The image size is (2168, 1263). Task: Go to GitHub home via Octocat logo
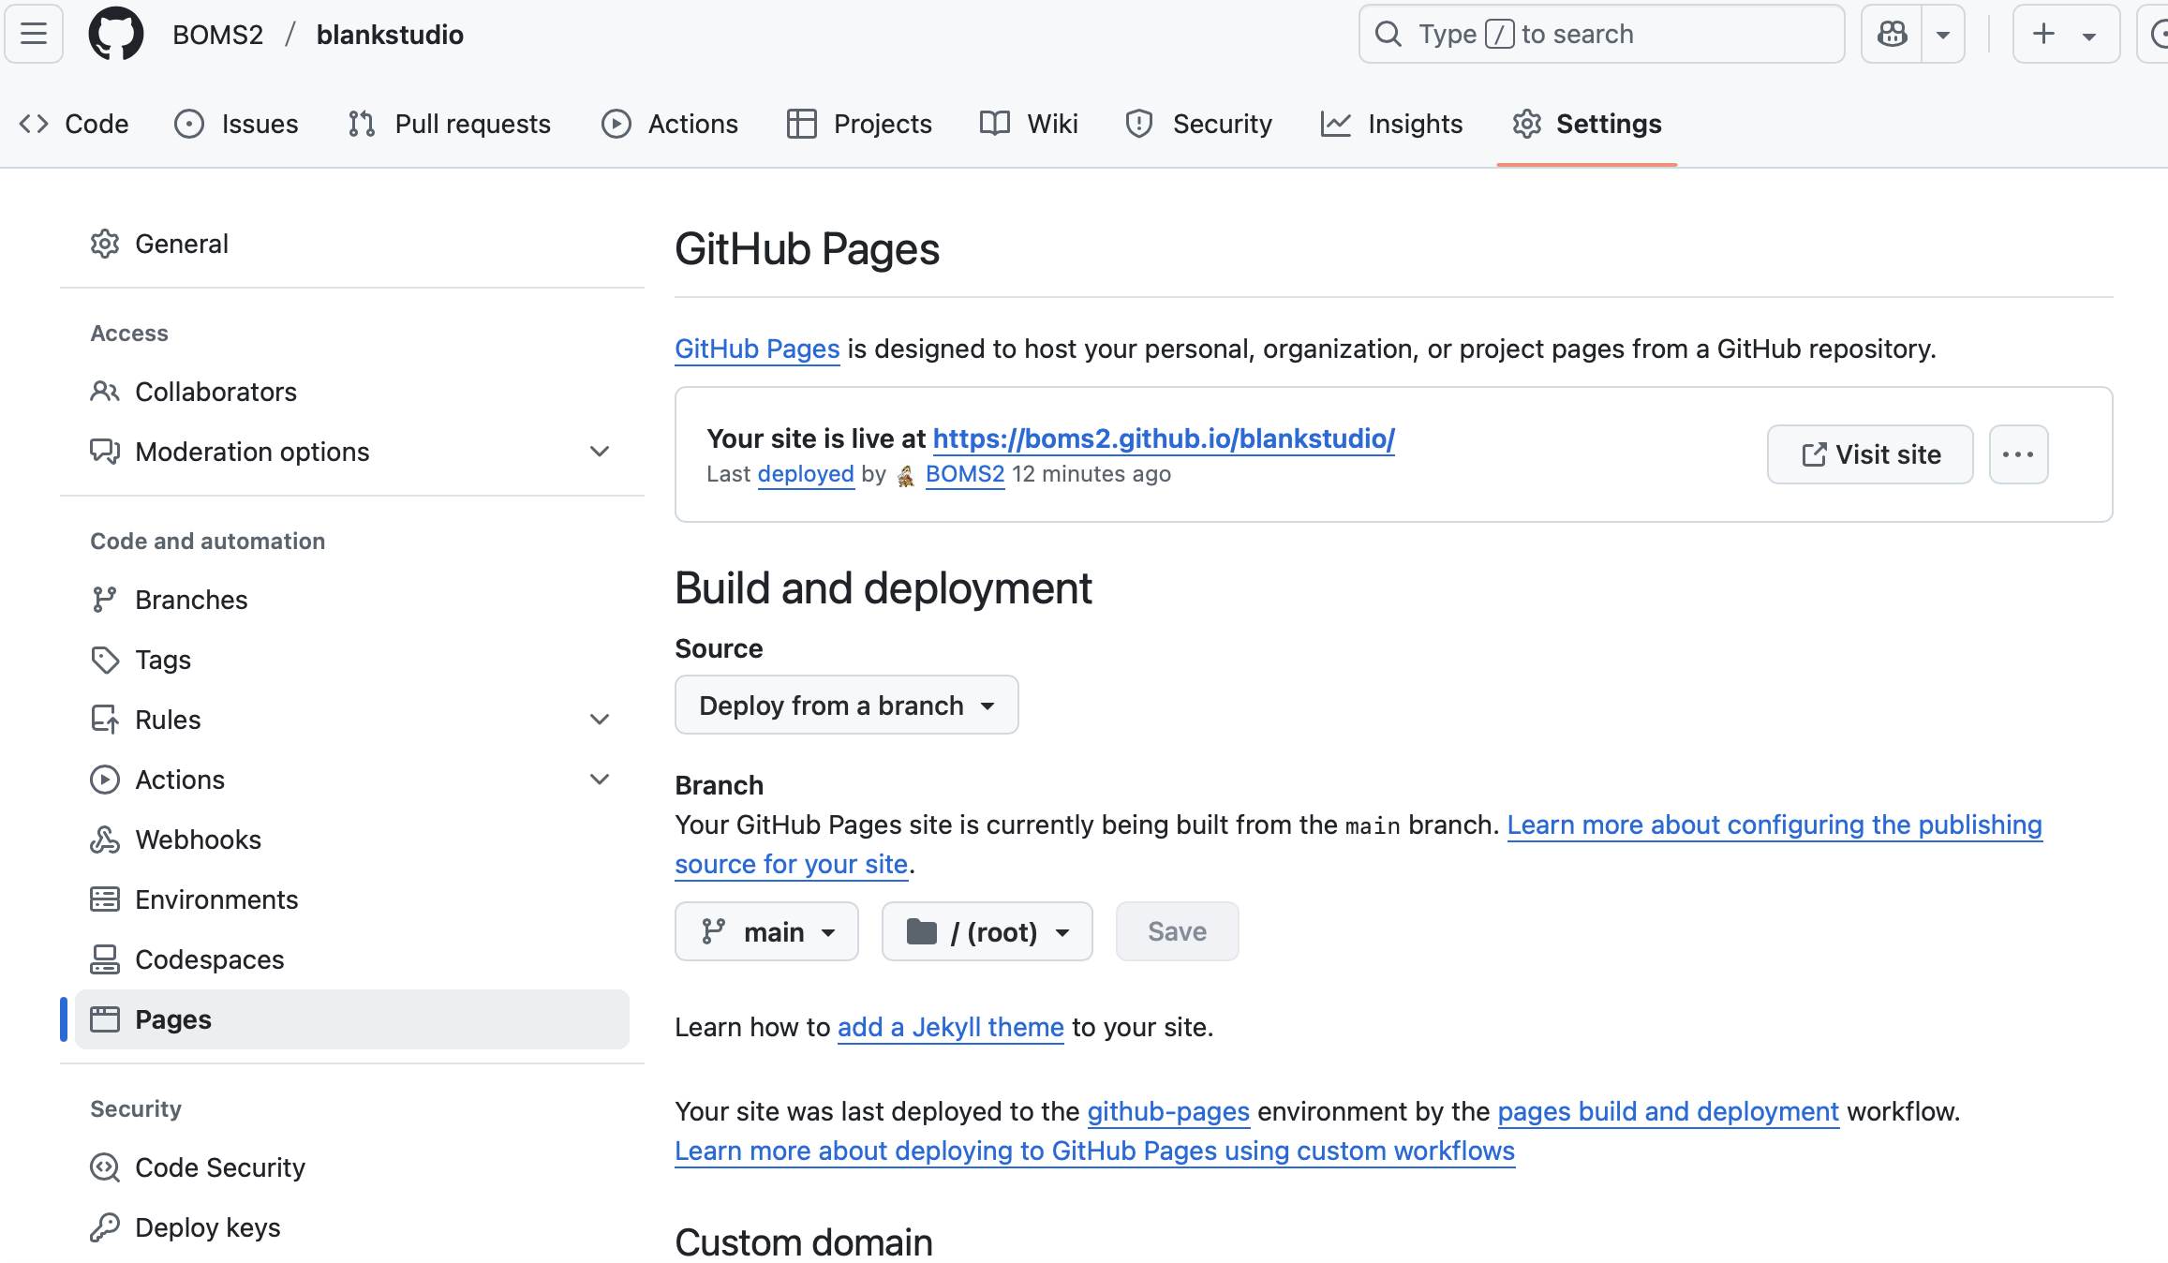[116, 34]
